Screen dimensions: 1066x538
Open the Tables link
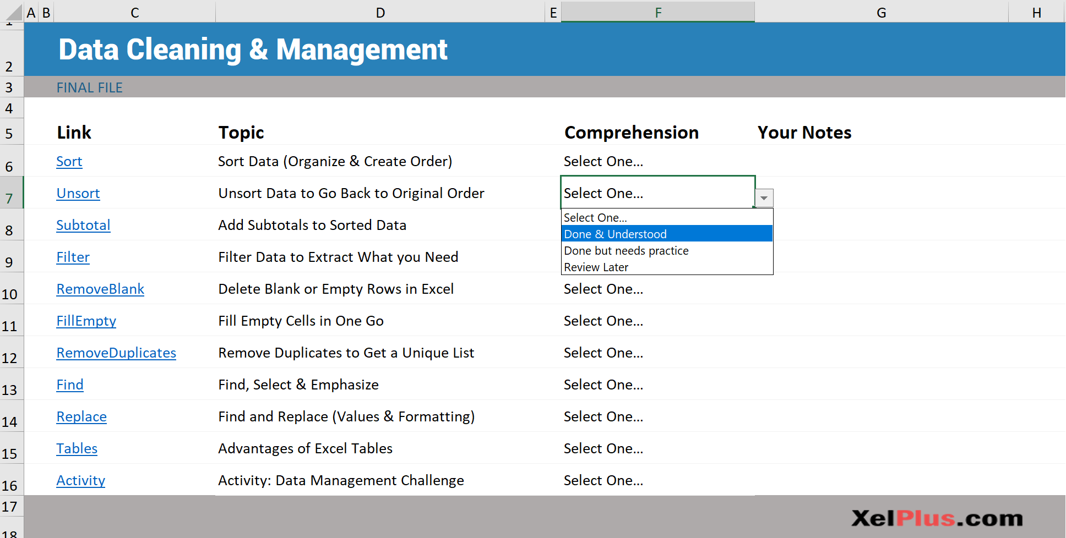pyautogui.click(x=77, y=448)
